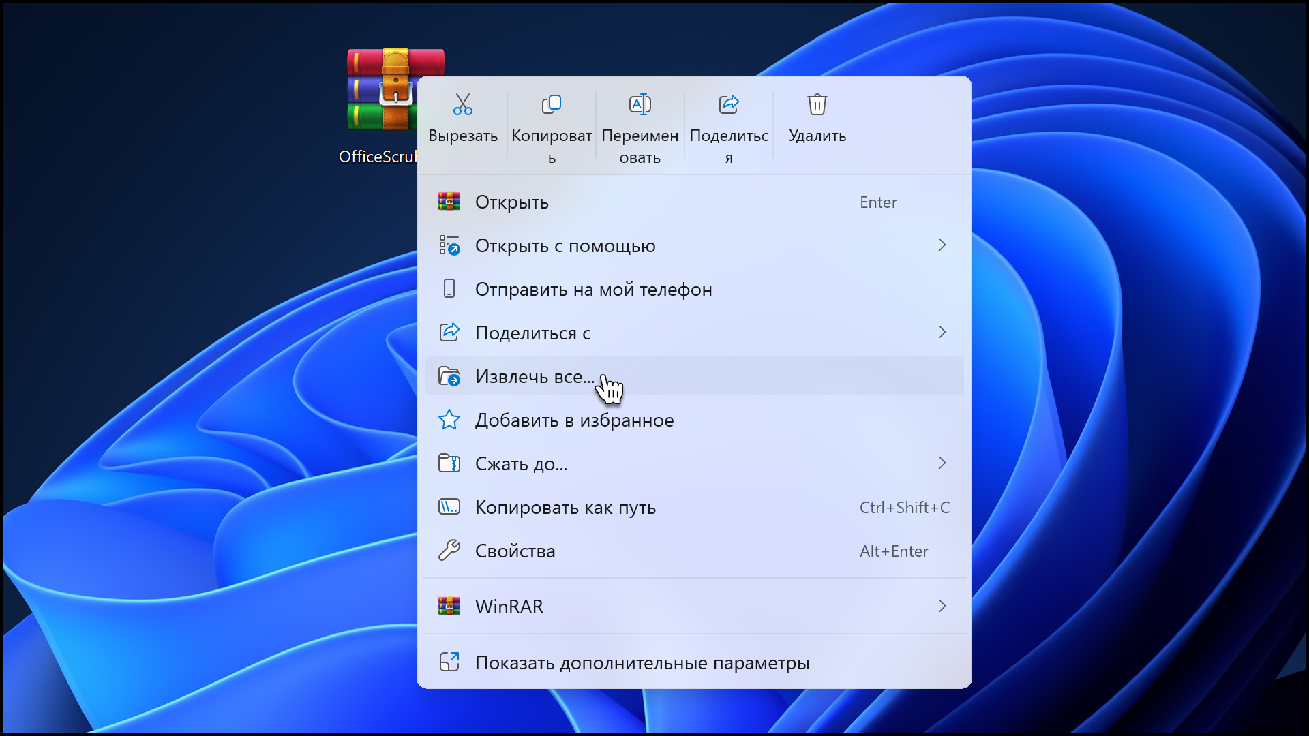Expand the Поделиться с submenu arrow
Viewport: 1309px width, 736px height.
coord(942,333)
